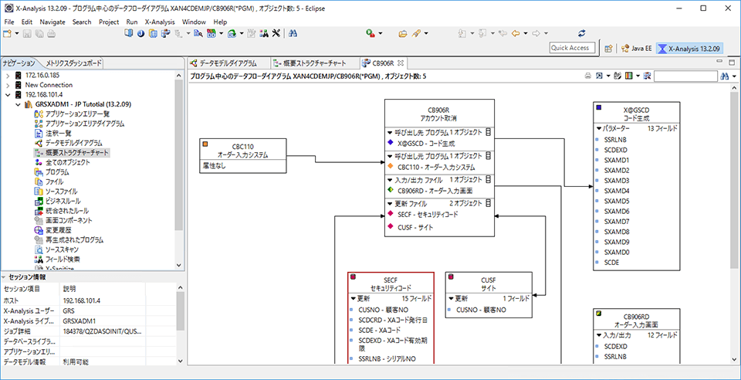Close the CB906R editor tab
Screen dimensions: 741x380
pos(400,63)
